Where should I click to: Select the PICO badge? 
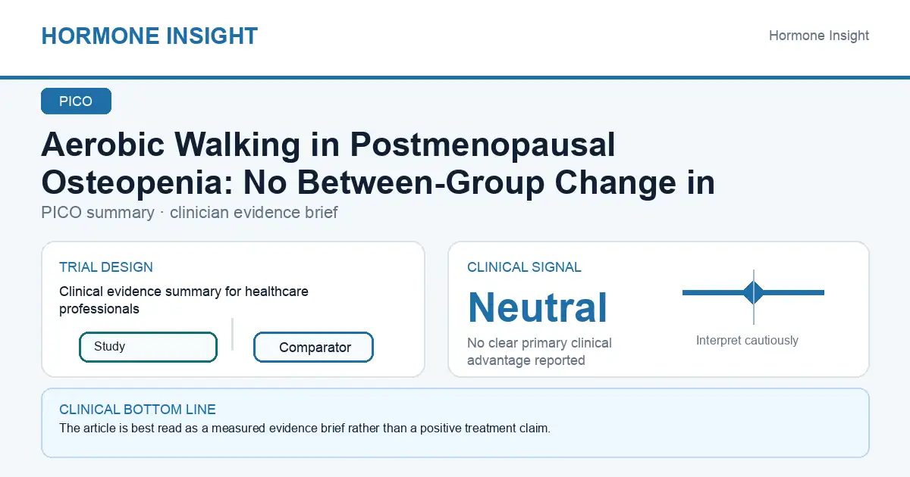76,101
